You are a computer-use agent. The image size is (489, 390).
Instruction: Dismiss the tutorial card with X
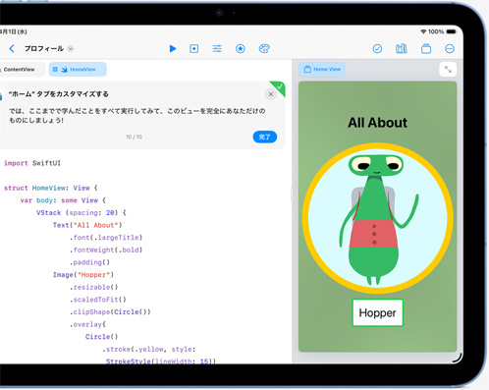(271, 94)
